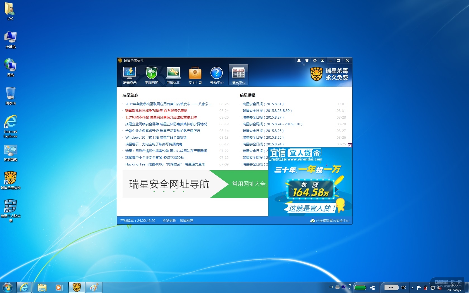Open settings gear in Rising title bar
The image size is (469, 293).
(x=315, y=61)
